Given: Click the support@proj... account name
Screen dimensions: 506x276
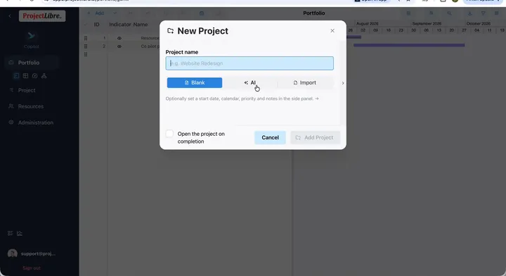Looking at the screenshot, I should (38, 253).
